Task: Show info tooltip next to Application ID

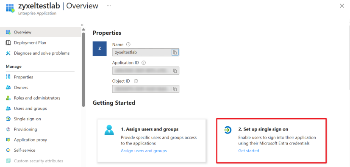Action: (144, 63)
